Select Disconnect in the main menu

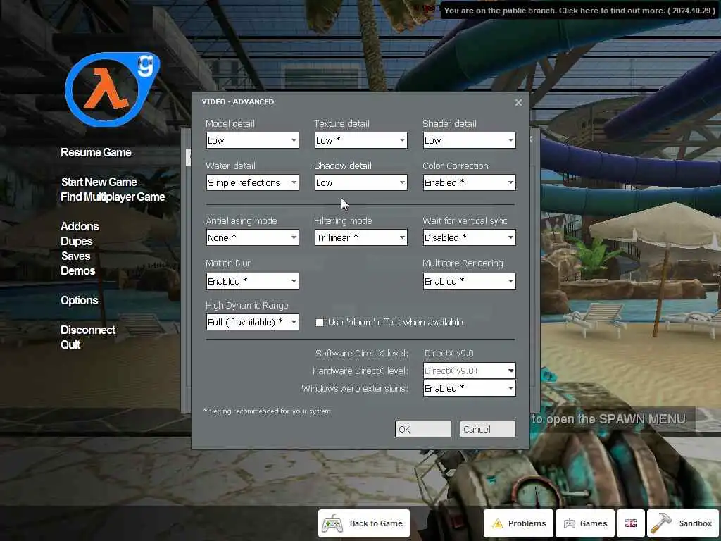pyautogui.click(x=88, y=330)
